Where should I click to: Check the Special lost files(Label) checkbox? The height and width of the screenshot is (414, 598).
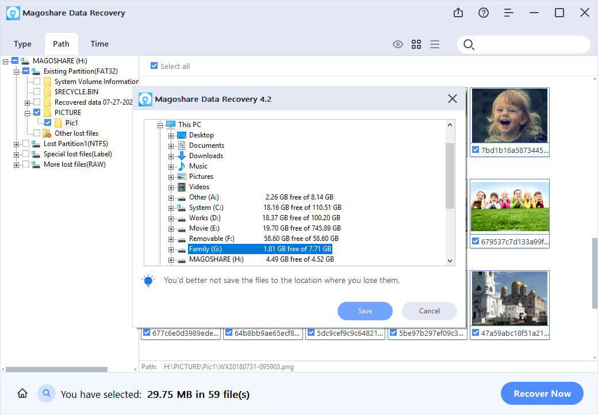(x=25, y=154)
